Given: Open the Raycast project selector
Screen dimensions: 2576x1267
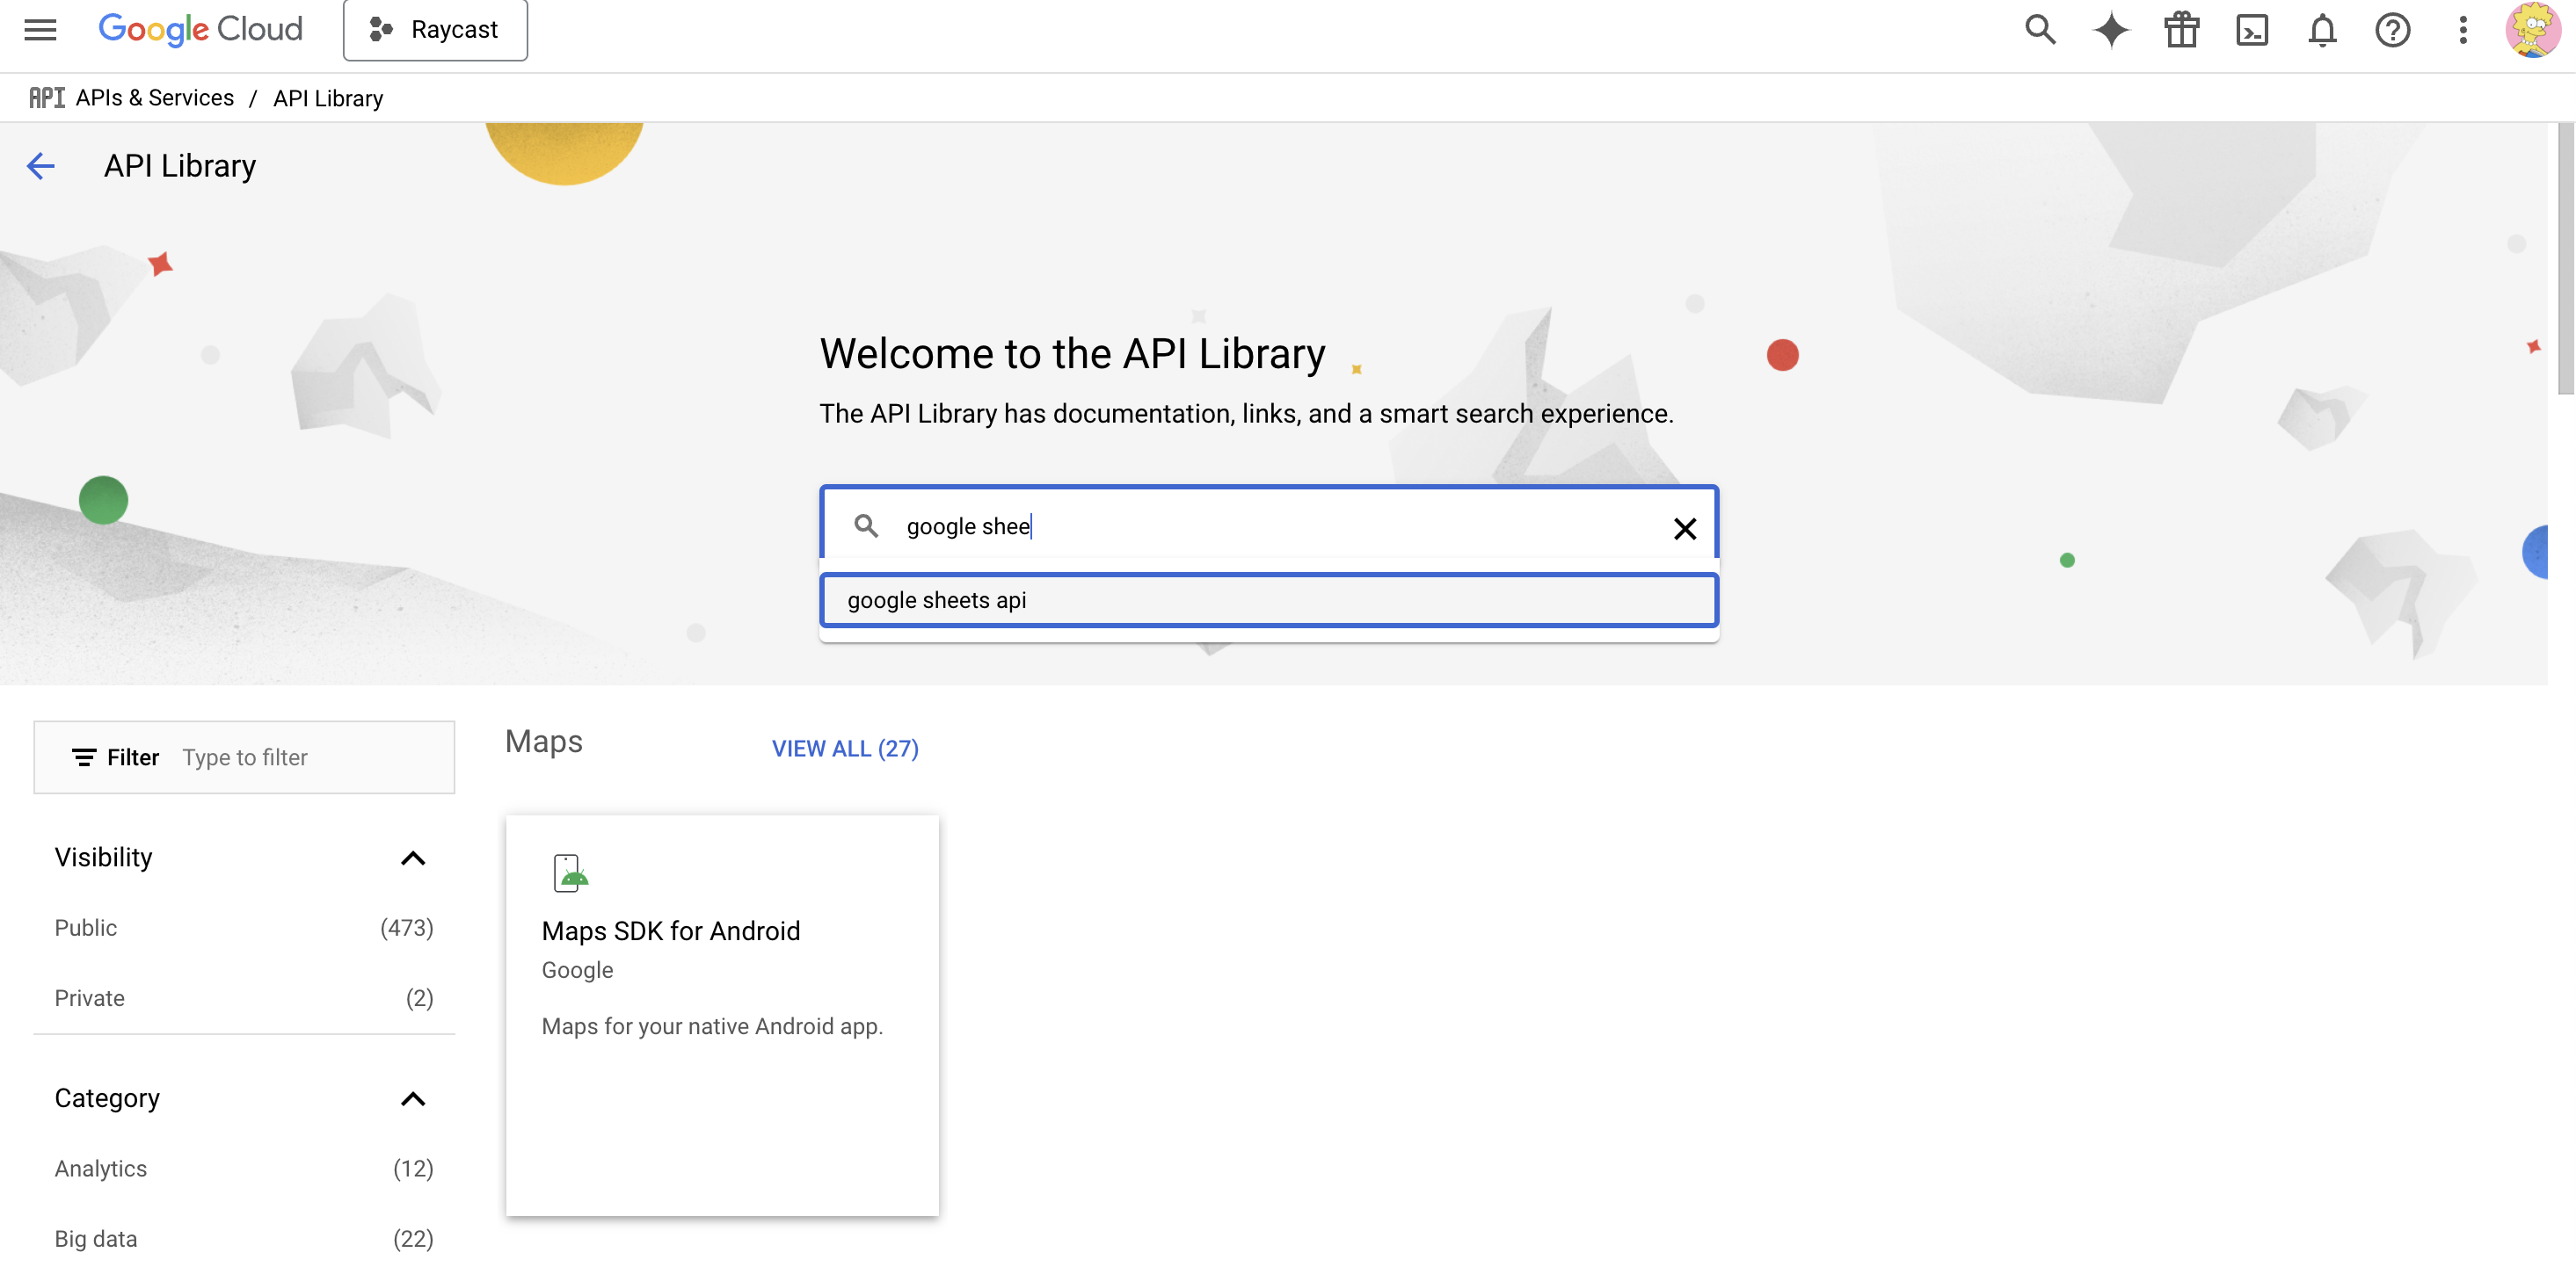Looking at the screenshot, I should coord(435,30).
